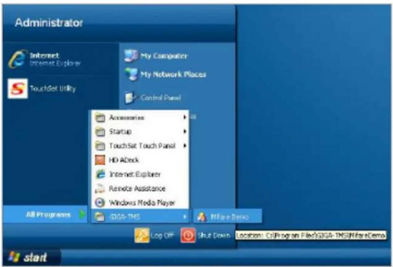The image size is (393, 267).
Task: Click the Administrator user name
Action: 49,23
